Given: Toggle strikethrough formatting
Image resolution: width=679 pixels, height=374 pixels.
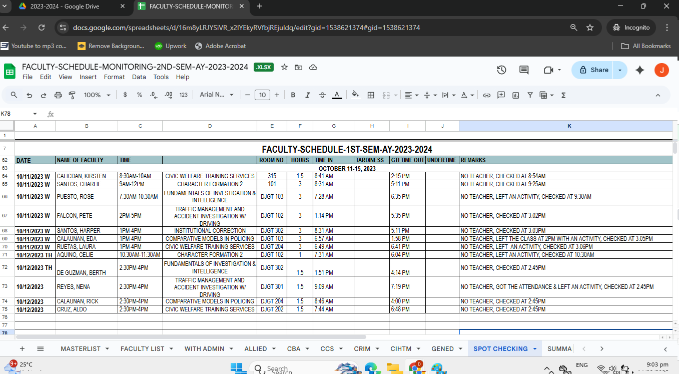Looking at the screenshot, I should tap(322, 95).
